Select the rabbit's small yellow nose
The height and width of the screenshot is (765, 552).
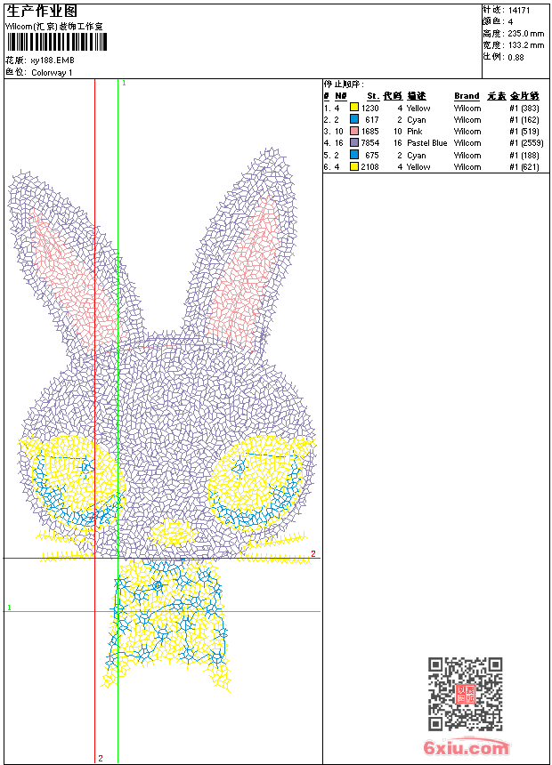pyautogui.click(x=173, y=533)
